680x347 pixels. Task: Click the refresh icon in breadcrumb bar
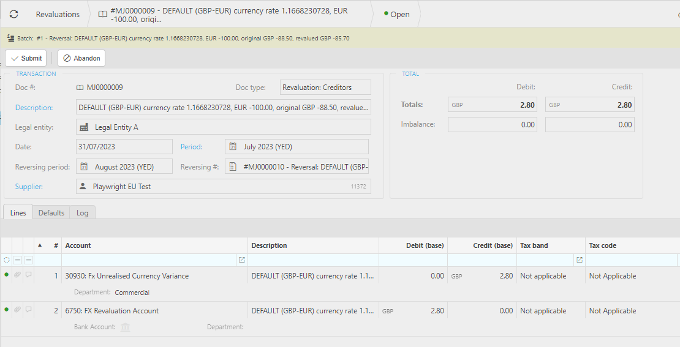tap(14, 14)
